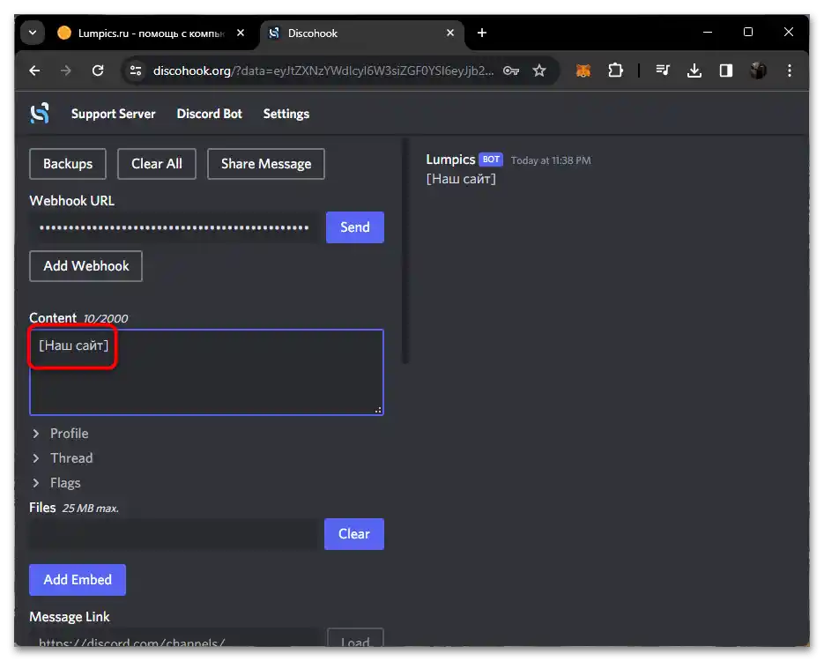Click Lumpics username in preview
Image resolution: width=824 pixels, height=661 pixels.
450,160
